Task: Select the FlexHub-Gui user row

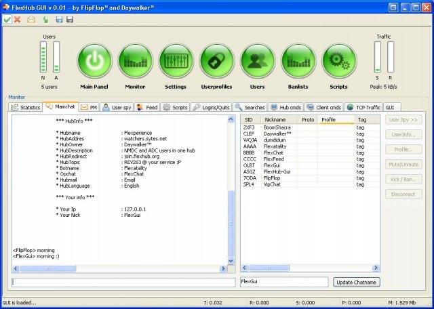Action: 310,172
